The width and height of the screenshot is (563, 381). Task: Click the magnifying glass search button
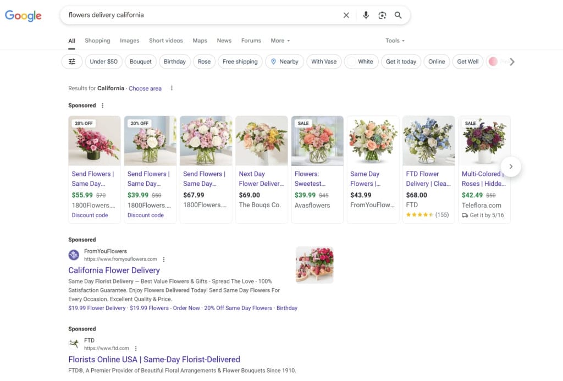[398, 15]
